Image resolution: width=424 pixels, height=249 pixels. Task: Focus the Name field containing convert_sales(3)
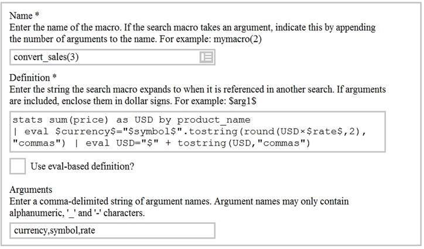pos(105,57)
